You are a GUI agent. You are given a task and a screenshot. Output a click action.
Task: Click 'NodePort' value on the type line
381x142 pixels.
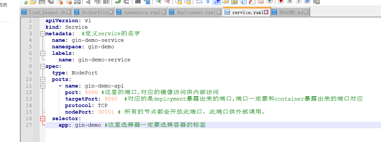click(84, 73)
